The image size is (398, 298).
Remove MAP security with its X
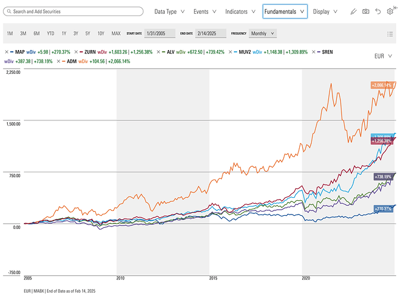pos(7,52)
